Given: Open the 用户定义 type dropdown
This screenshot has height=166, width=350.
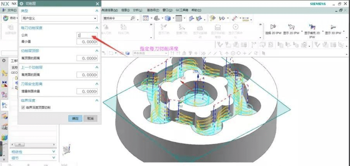Looking at the screenshot, I should pos(59,19).
